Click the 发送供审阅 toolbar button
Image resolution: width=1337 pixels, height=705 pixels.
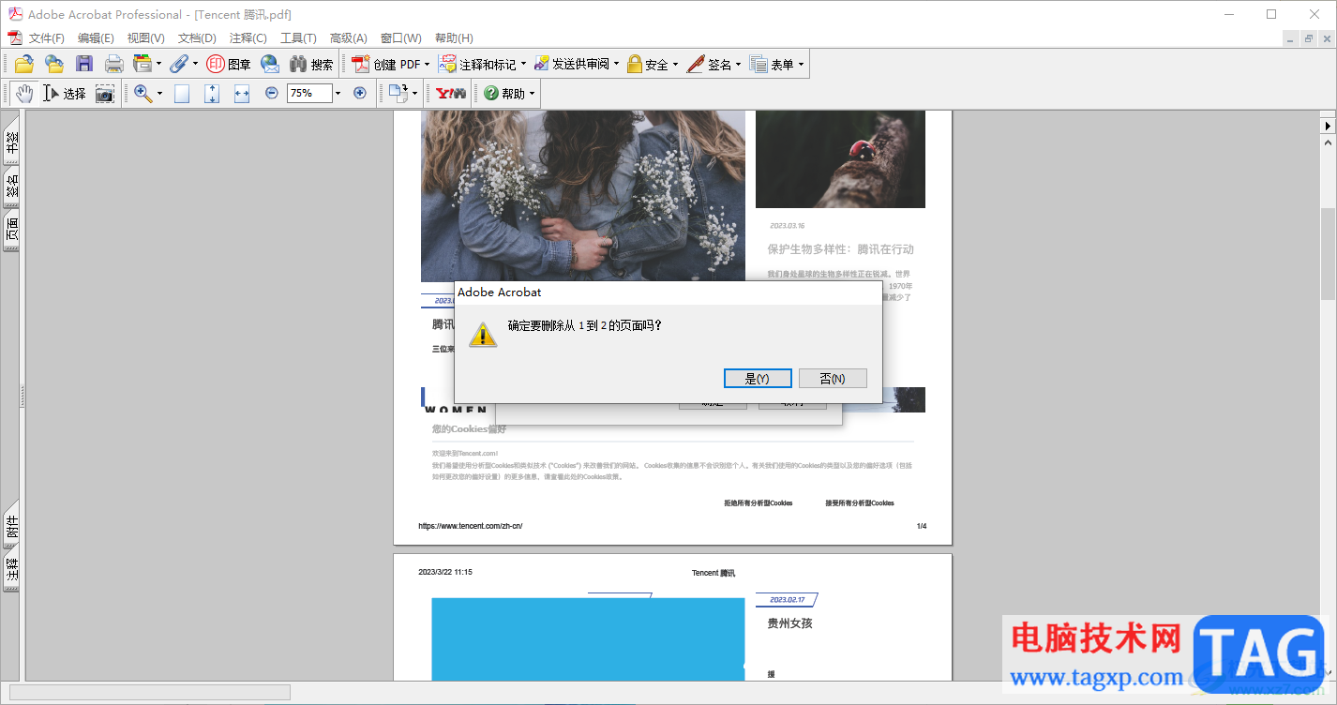click(x=571, y=64)
